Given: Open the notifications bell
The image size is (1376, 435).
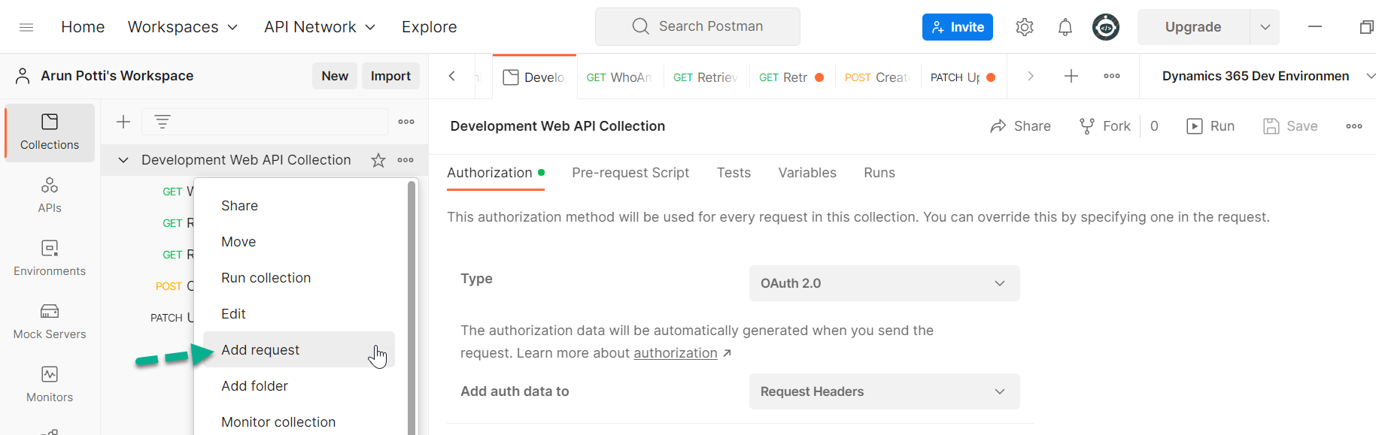Looking at the screenshot, I should 1065,27.
